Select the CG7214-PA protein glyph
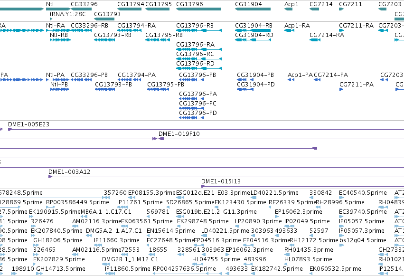 tap(317, 80)
